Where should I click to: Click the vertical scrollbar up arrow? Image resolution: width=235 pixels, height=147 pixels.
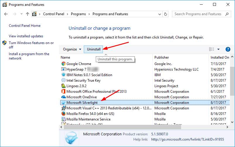tap(232, 57)
